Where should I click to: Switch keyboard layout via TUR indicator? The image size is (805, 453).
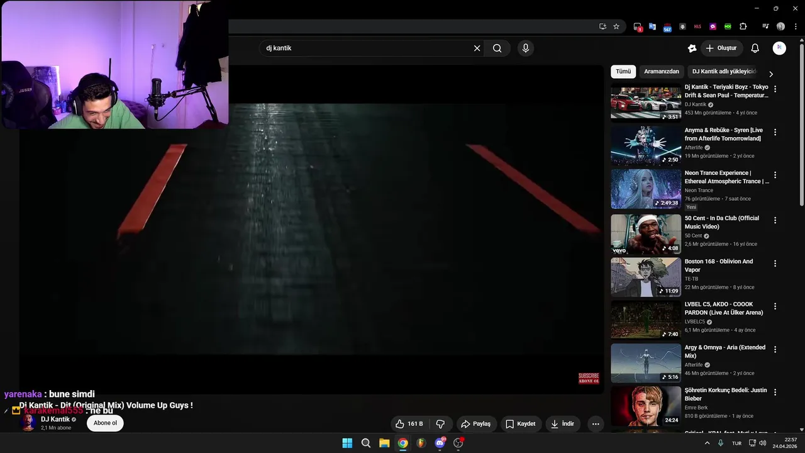click(736, 443)
